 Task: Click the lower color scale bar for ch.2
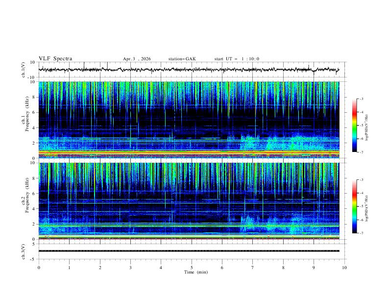[x=354, y=206]
